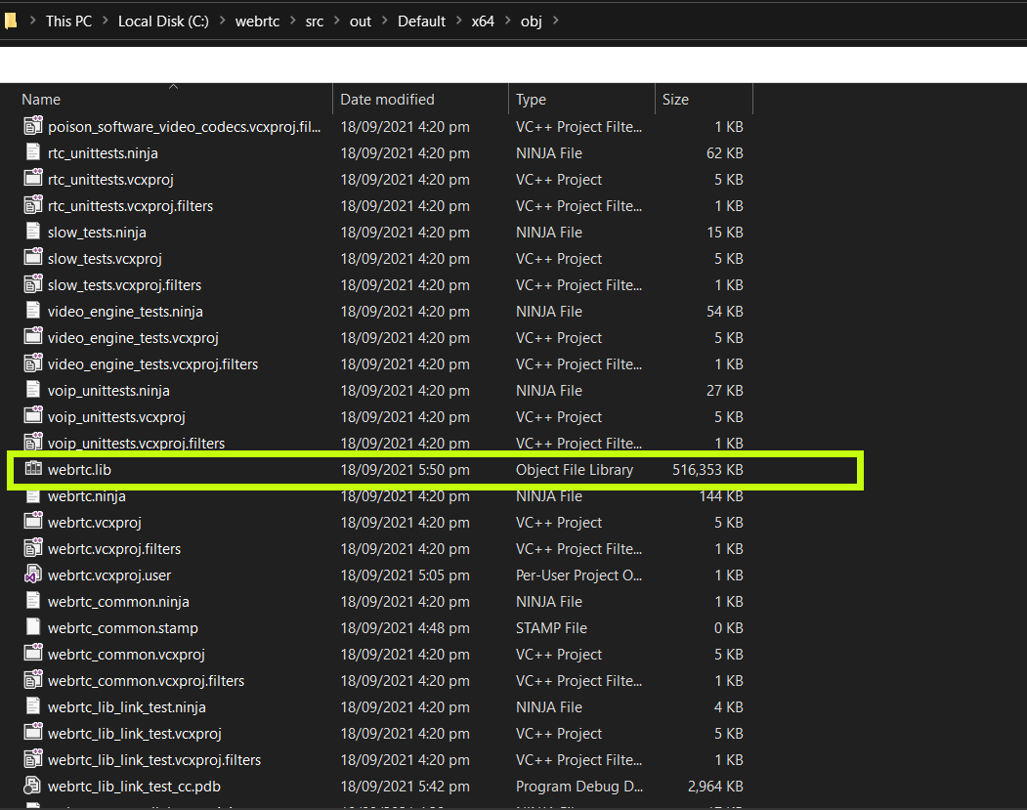Expand the chevron before This PC
1027x810 pixels.
(x=32, y=21)
